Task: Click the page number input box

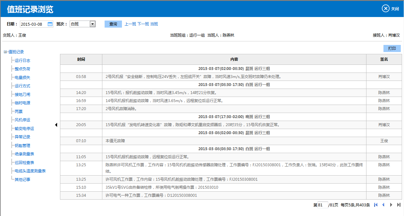Action: (x=322, y=205)
